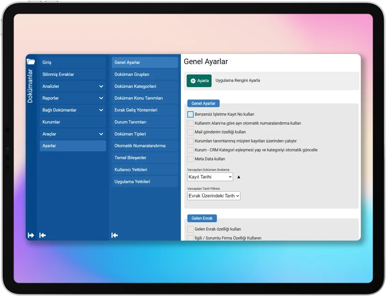Image resolution: width=386 pixels, height=296 pixels.
Task: Open Doküman Kategorileri settings page
Action: coord(144,86)
